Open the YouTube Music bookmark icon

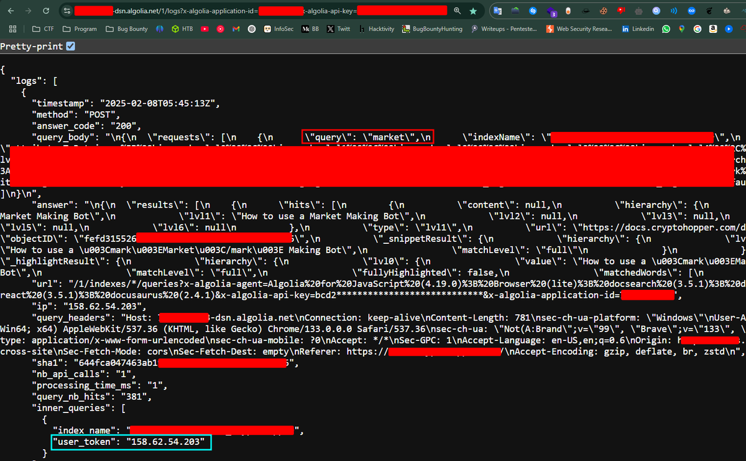pos(221,29)
